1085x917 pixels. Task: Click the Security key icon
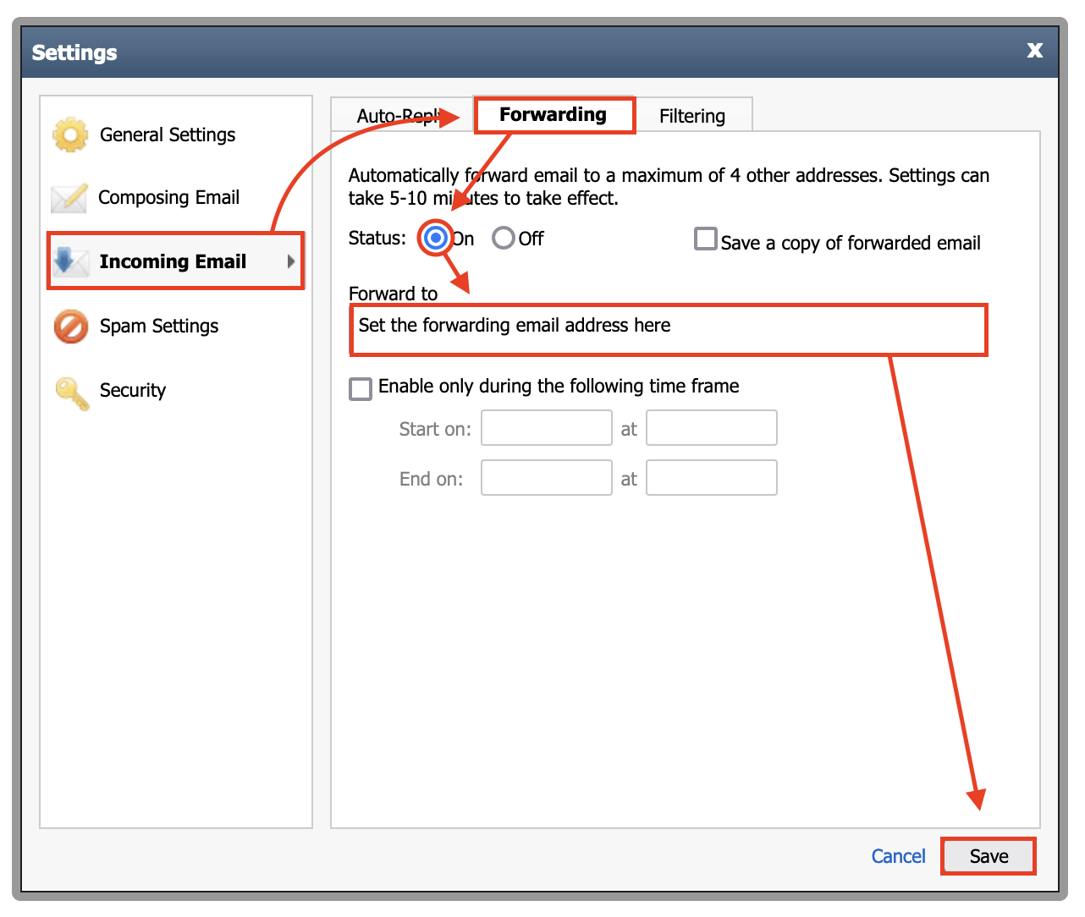point(72,393)
